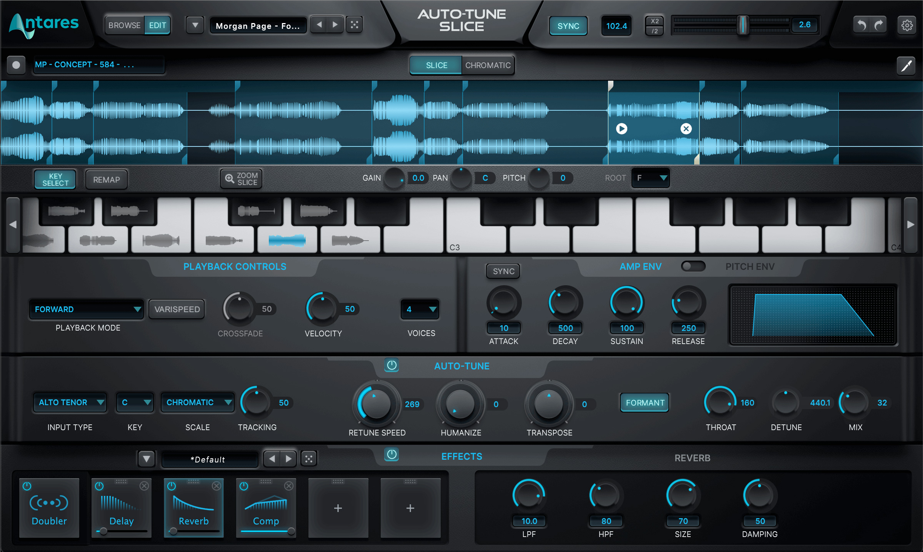Click the Retune Speed knob
This screenshot has height=552, width=923.
pos(376,404)
